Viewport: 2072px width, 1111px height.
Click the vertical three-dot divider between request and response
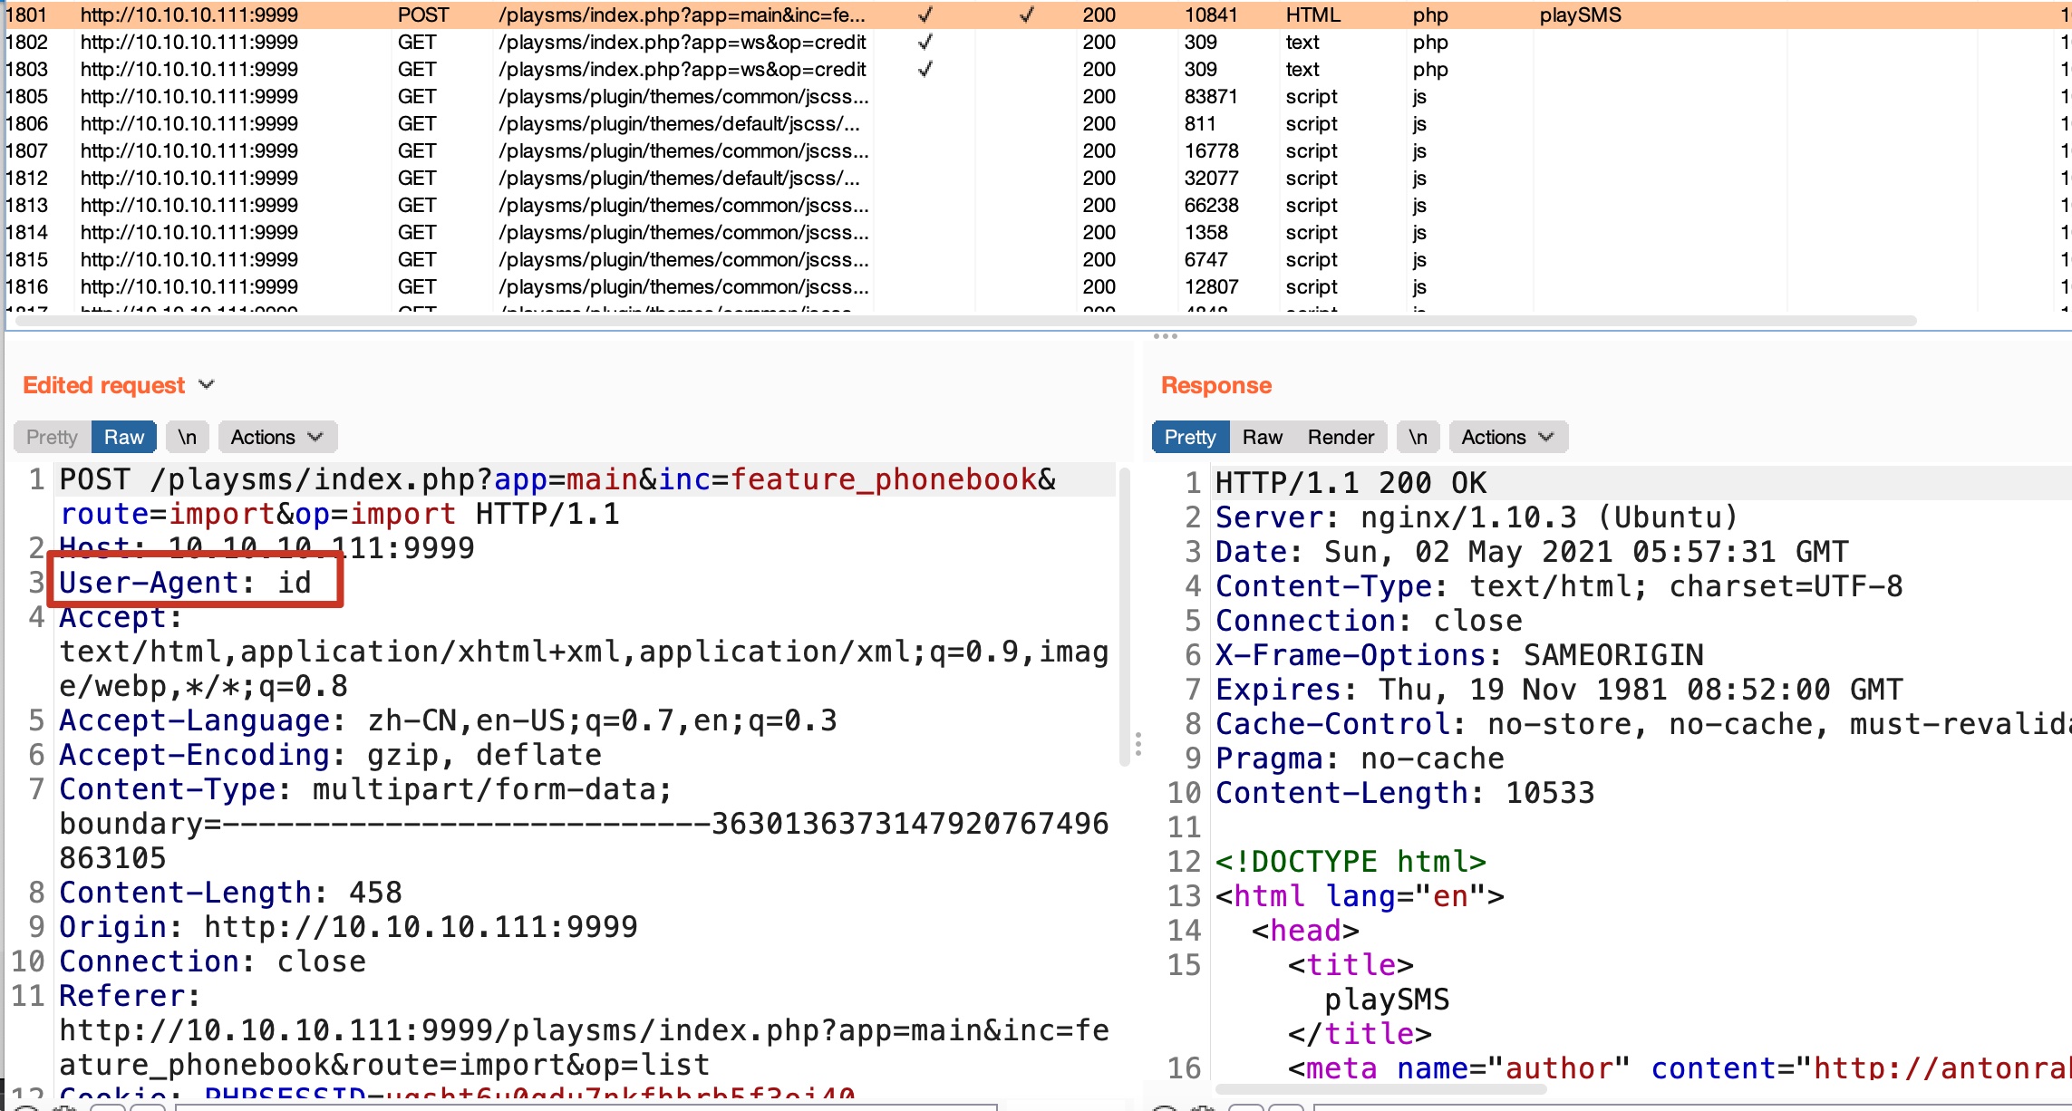tap(1138, 745)
